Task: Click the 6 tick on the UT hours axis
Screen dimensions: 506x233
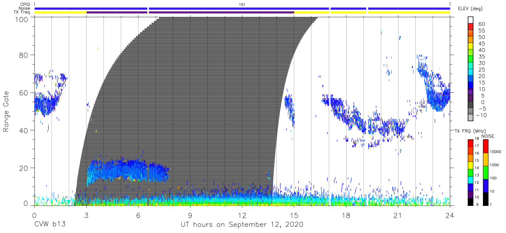Action: pyautogui.click(x=138, y=215)
